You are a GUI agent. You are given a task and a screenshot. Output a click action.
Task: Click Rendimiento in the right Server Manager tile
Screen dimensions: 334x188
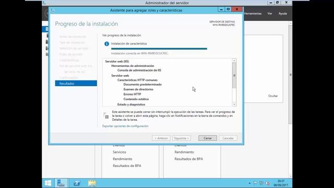point(184,152)
